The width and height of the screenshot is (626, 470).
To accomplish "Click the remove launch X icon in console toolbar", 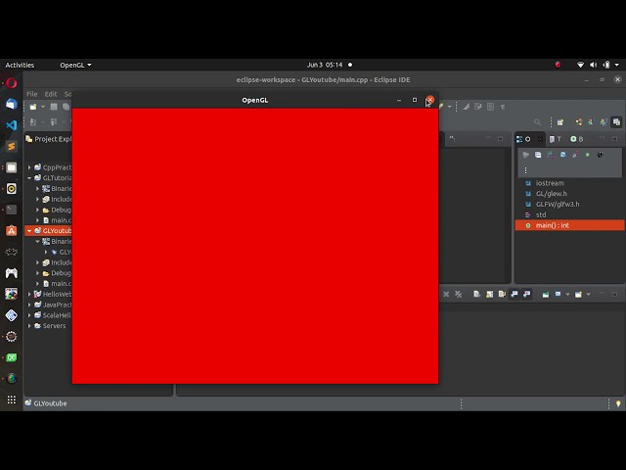I will click(446, 294).
